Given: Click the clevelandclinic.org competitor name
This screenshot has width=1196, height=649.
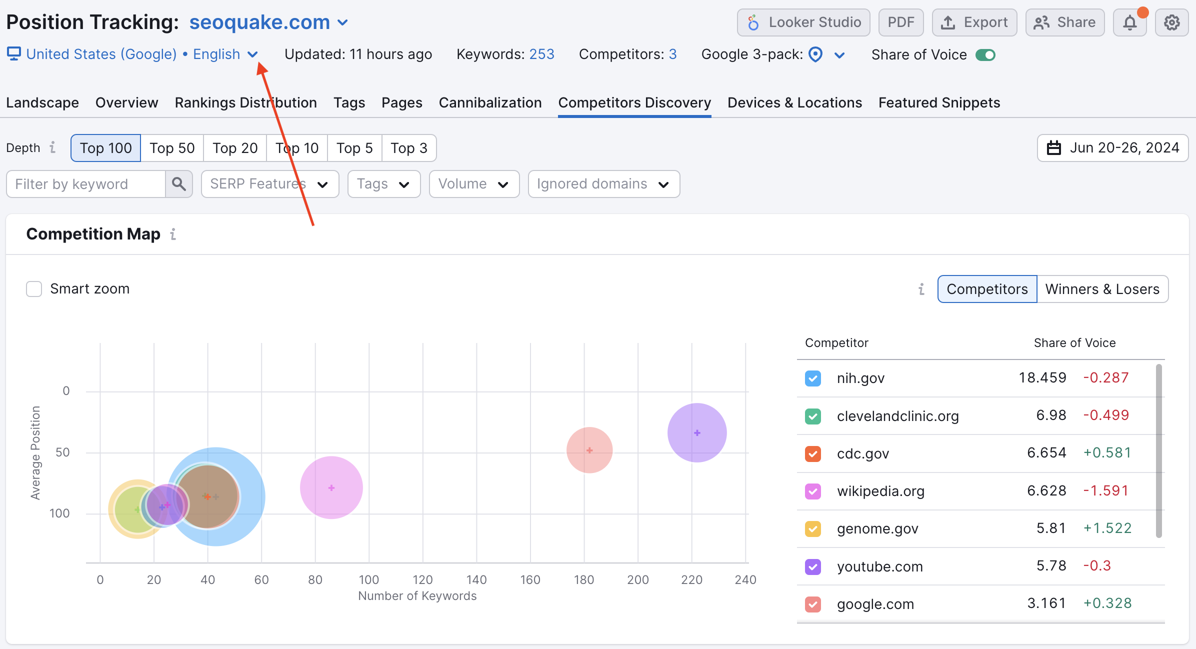Looking at the screenshot, I should click(x=898, y=416).
